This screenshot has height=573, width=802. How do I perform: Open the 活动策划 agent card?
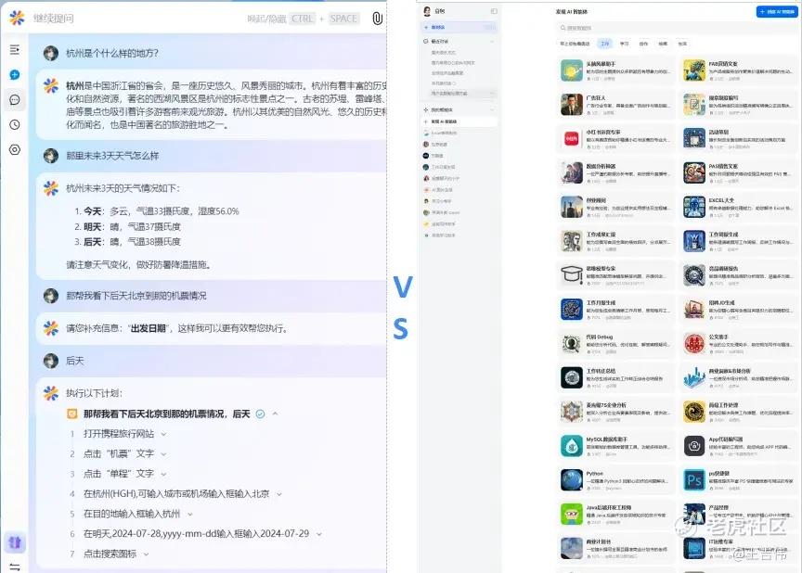click(738, 138)
